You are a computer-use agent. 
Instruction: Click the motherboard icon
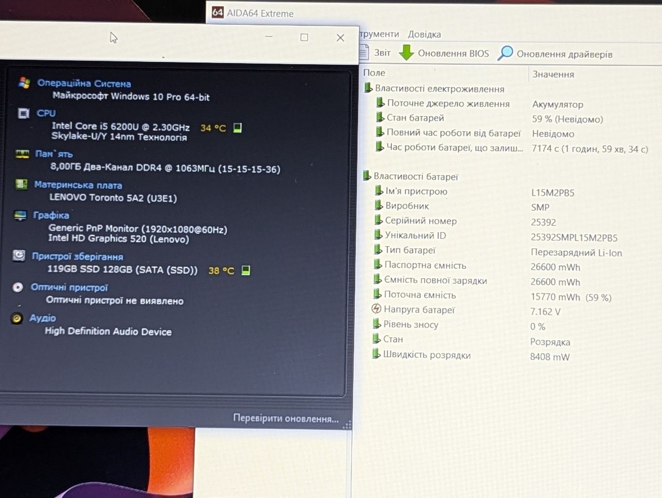tap(21, 184)
